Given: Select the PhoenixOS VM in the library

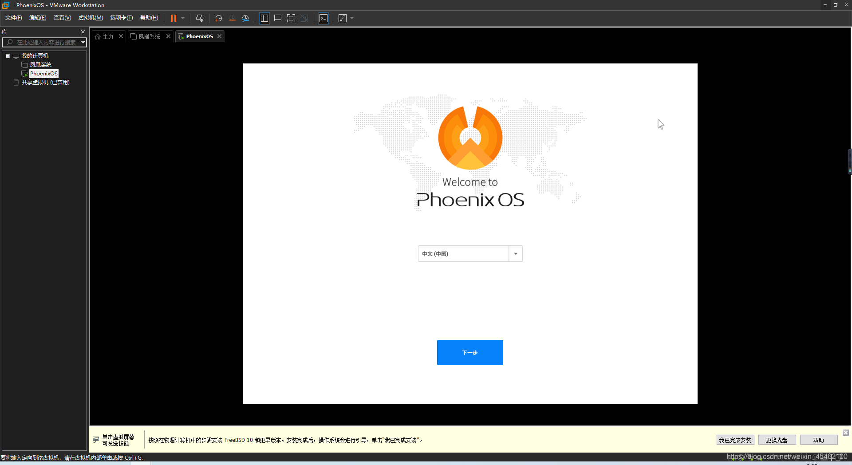Looking at the screenshot, I should click(x=43, y=74).
